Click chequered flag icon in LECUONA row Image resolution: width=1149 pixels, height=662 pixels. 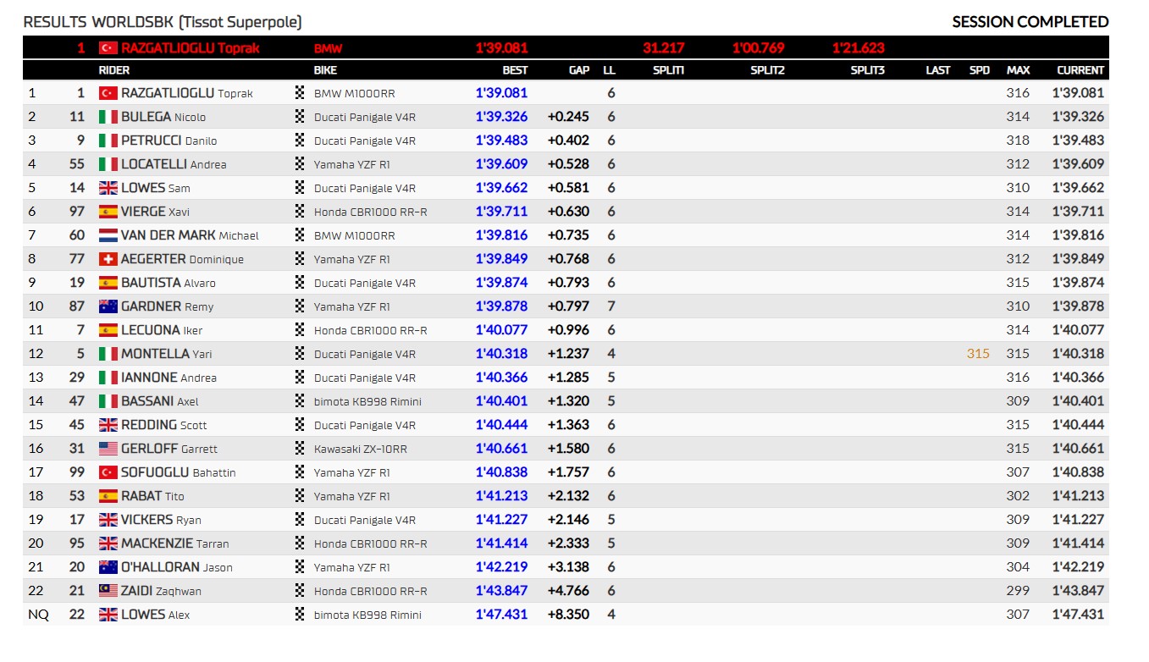pyautogui.click(x=299, y=330)
